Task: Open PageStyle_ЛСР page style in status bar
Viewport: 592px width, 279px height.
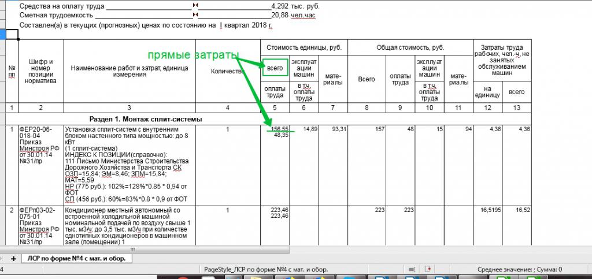Action: (x=265, y=269)
